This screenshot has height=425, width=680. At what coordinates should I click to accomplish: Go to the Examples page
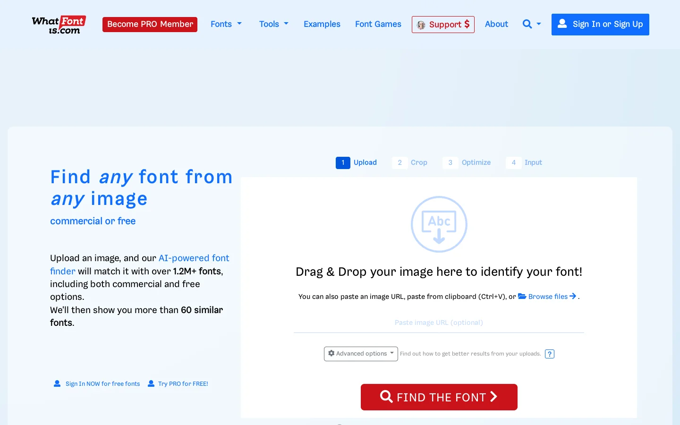pos(322,24)
